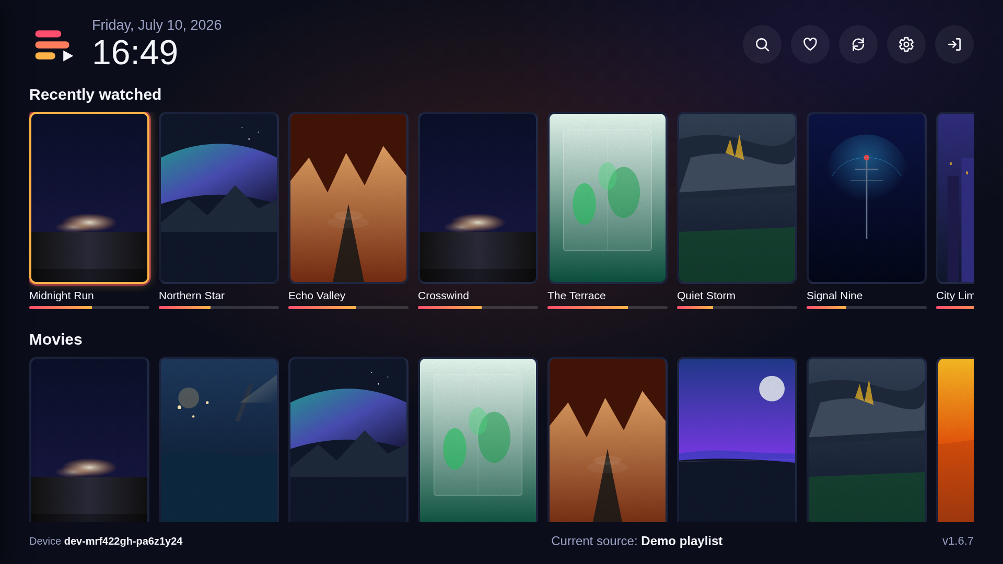The image size is (1003, 564).
Task: Open Quiet Storm poster in Recently watched
Action: [737, 198]
